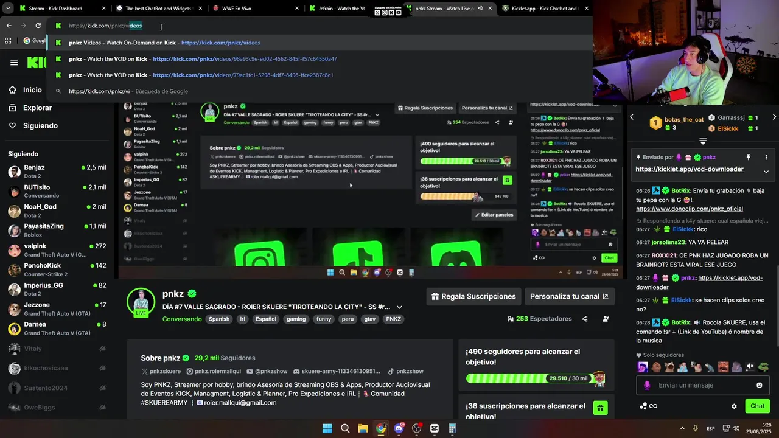Image resolution: width=779 pixels, height=438 pixels.
Task: Unpin the pinned chat message
Action: point(749,157)
